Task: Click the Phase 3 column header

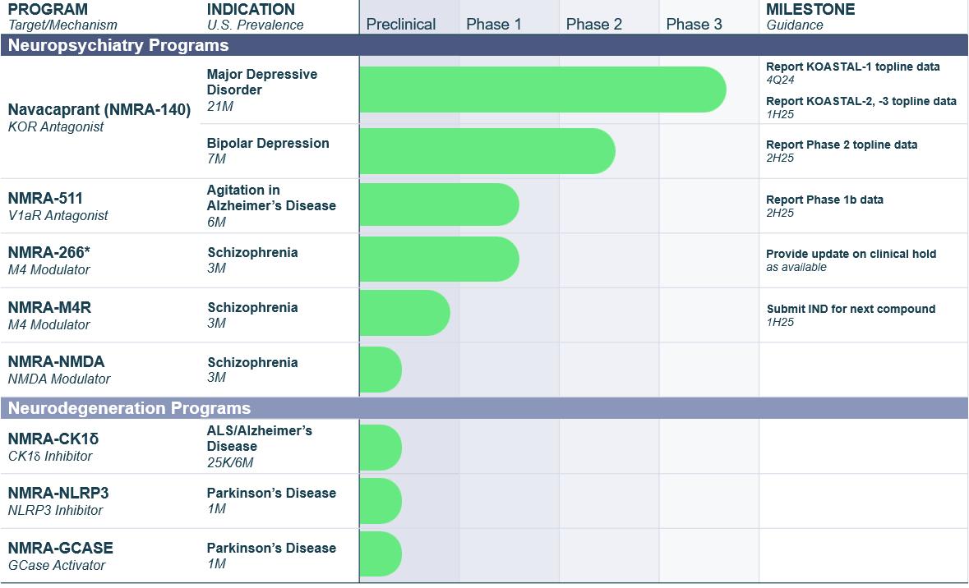Action: coord(694,24)
